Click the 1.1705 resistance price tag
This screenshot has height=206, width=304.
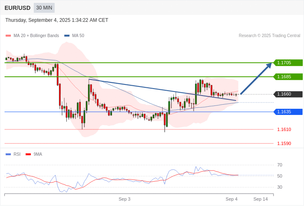pos(288,63)
